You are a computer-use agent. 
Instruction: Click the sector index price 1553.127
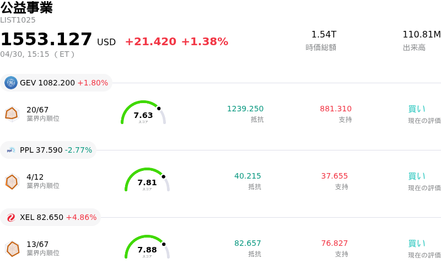(x=46, y=40)
